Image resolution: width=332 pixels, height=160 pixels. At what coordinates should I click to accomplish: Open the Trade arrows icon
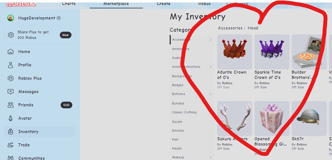click(10, 145)
